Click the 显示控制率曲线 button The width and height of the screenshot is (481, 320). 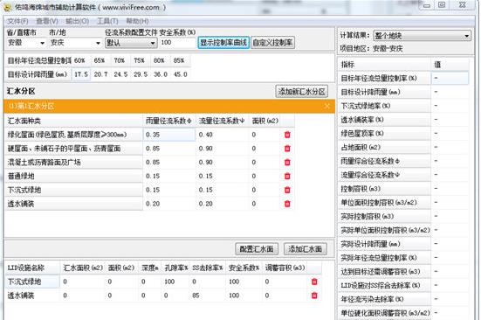pyautogui.click(x=223, y=42)
